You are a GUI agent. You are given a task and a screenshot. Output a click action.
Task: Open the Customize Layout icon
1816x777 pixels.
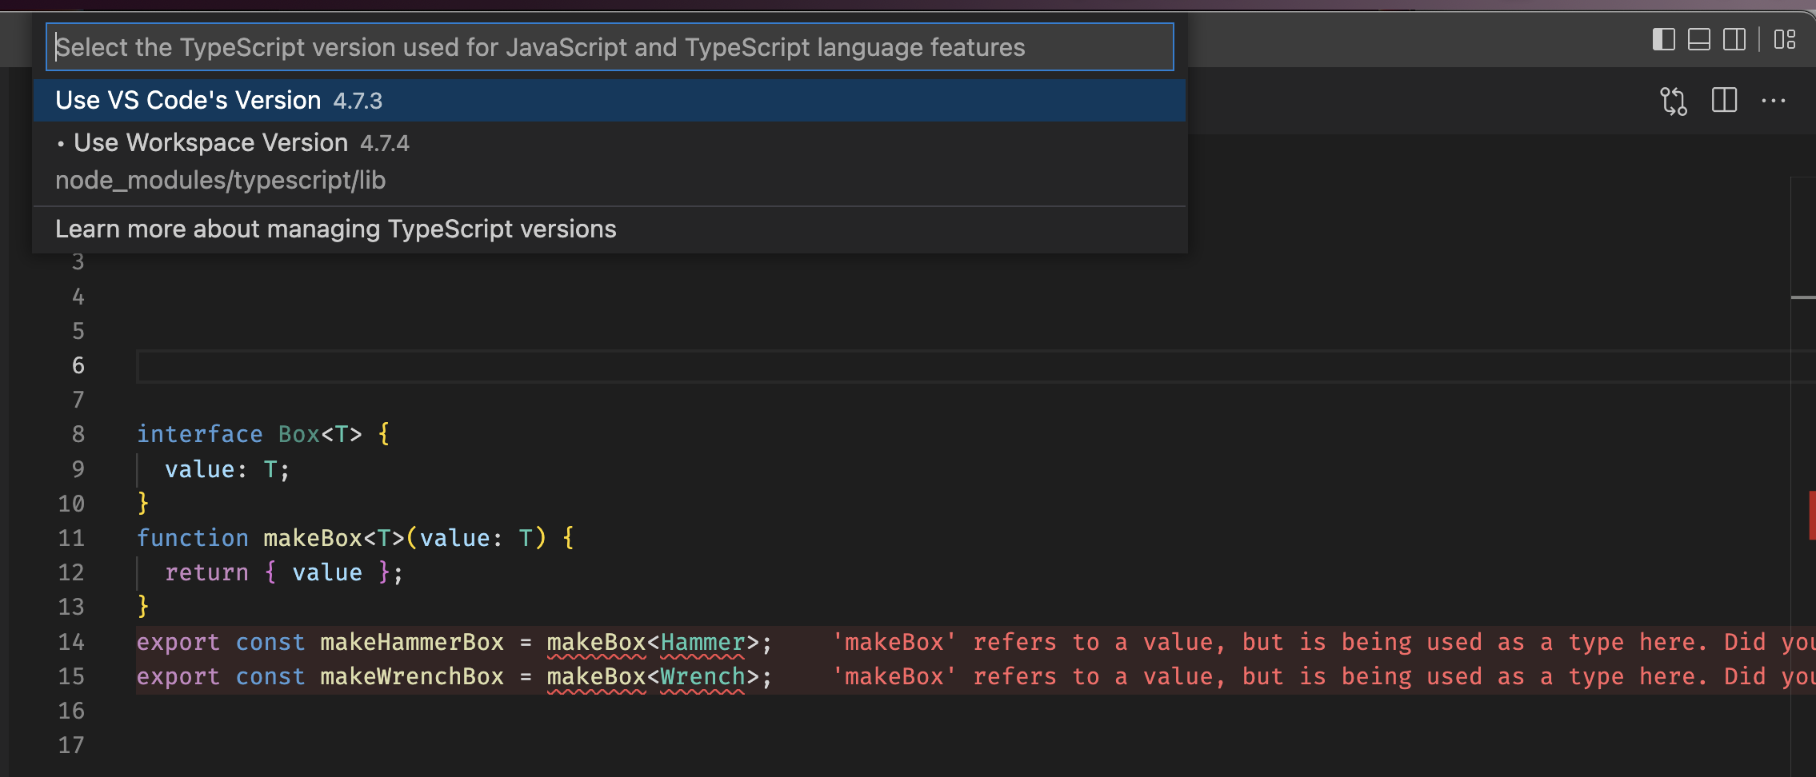click(1784, 39)
